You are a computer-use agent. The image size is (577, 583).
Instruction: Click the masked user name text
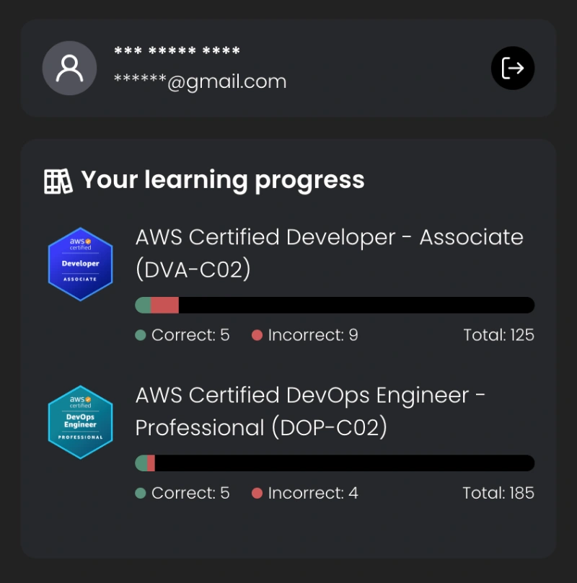click(177, 53)
